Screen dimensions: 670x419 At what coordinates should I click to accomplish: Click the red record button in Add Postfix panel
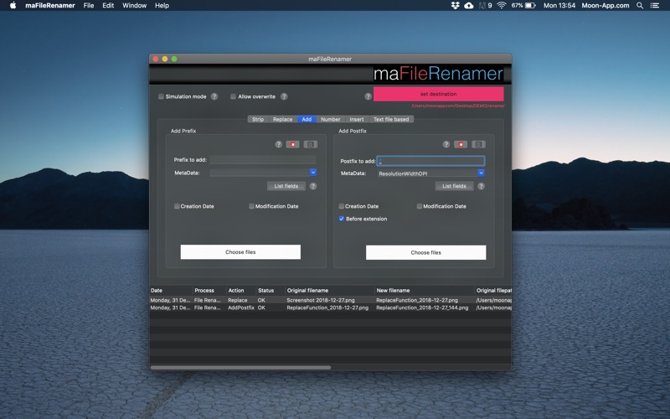(x=461, y=144)
